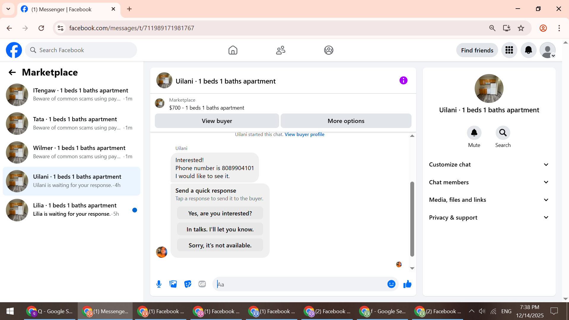Click the chat scroll up arrow
The image size is (569, 320).
[412, 136]
